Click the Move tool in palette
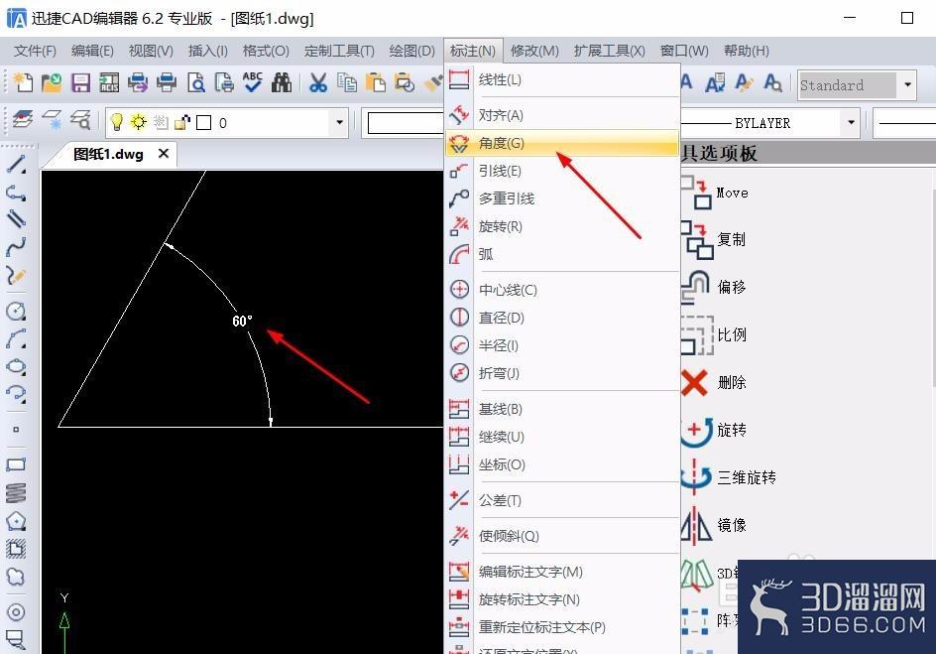The width and height of the screenshot is (936, 654). [x=715, y=193]
